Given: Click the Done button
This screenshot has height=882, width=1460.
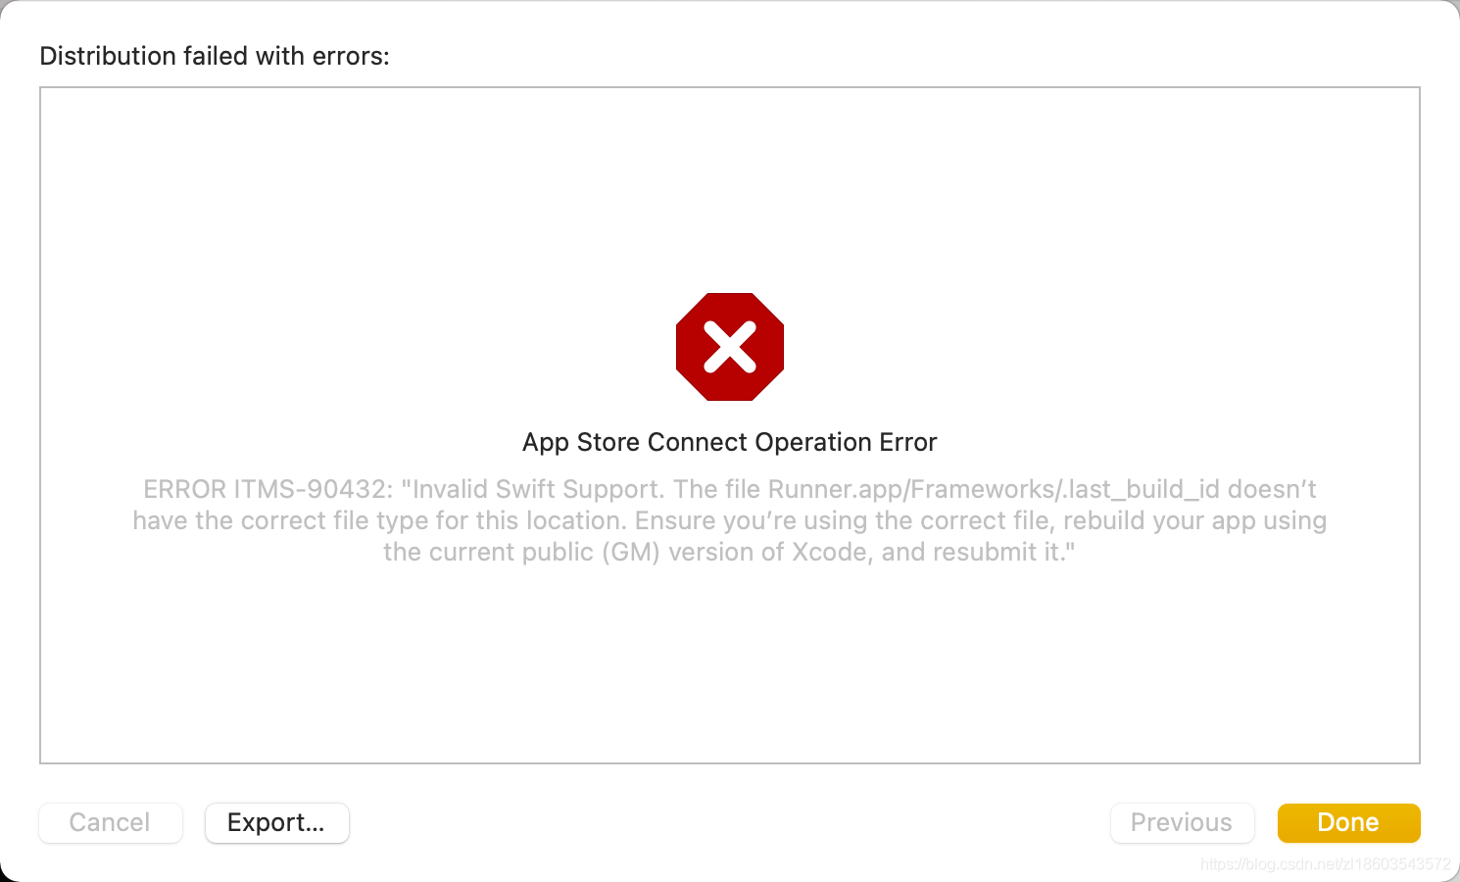Looking at the screenshot, I should (1347, 822).
